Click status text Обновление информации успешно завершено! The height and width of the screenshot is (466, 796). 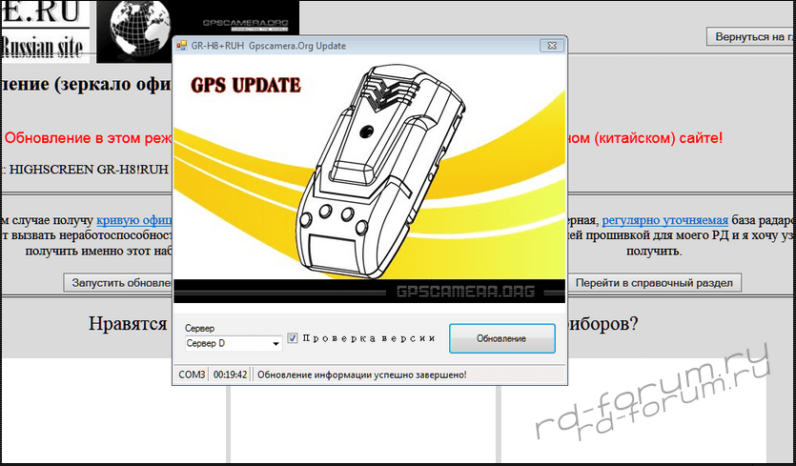362,375
